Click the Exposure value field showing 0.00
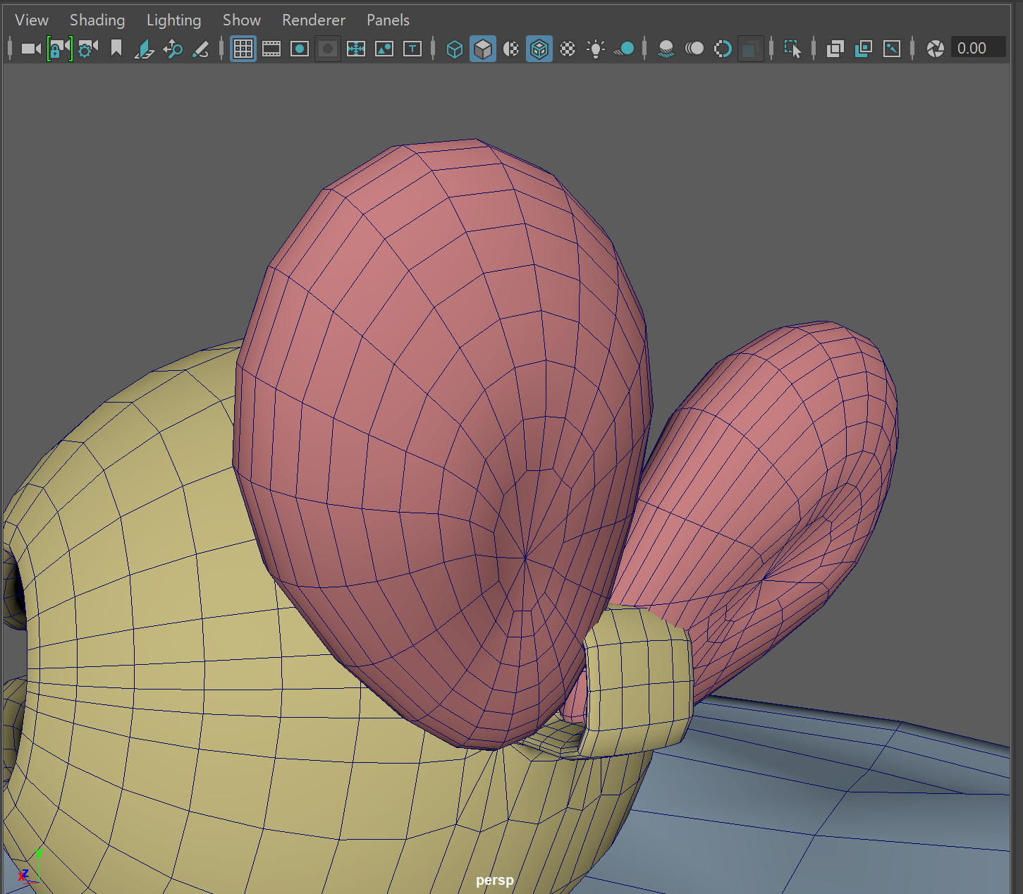1023x894 pixels. coord(977,48)
